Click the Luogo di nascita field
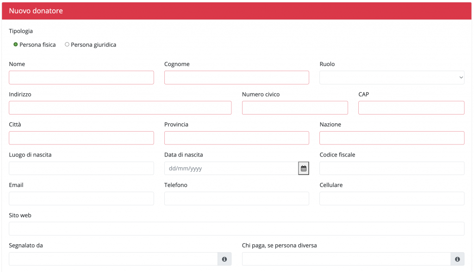 81,168
